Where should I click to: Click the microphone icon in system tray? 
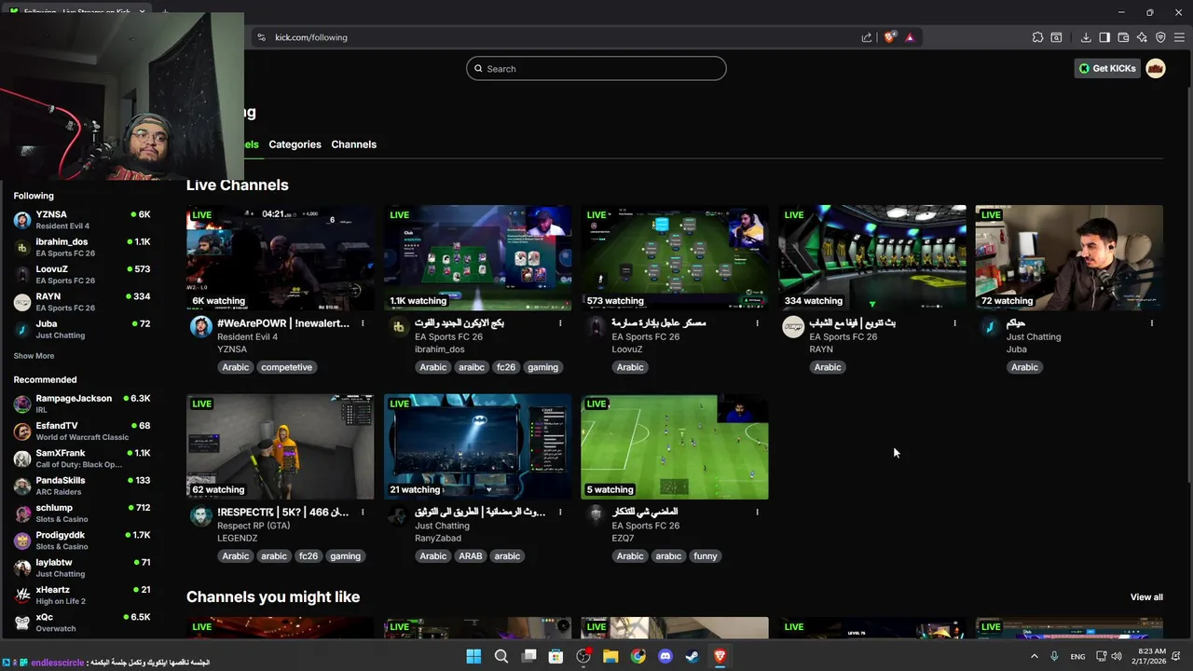[x=1054, y=656]
